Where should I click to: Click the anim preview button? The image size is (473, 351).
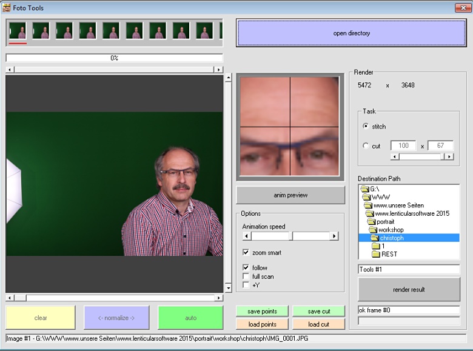290,195
